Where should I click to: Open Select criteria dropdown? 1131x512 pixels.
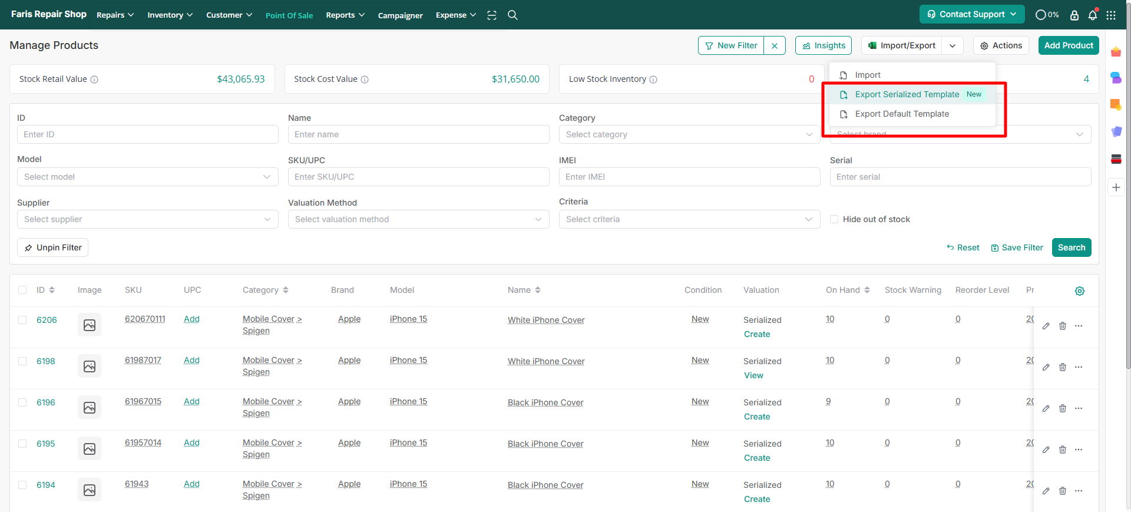tap(689, 219)
